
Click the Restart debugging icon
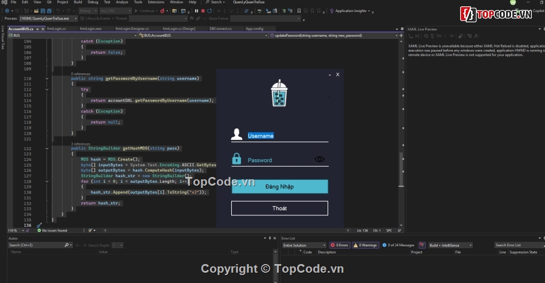(x=209, y=10)
